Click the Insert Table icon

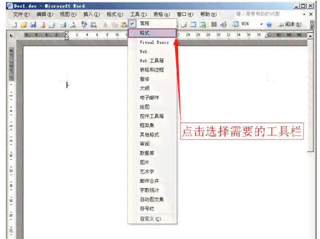194,25
